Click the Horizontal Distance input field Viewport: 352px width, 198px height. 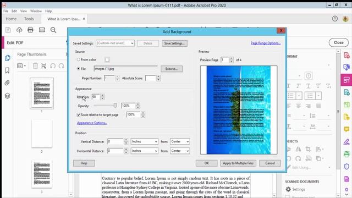(x=116, y=151)
